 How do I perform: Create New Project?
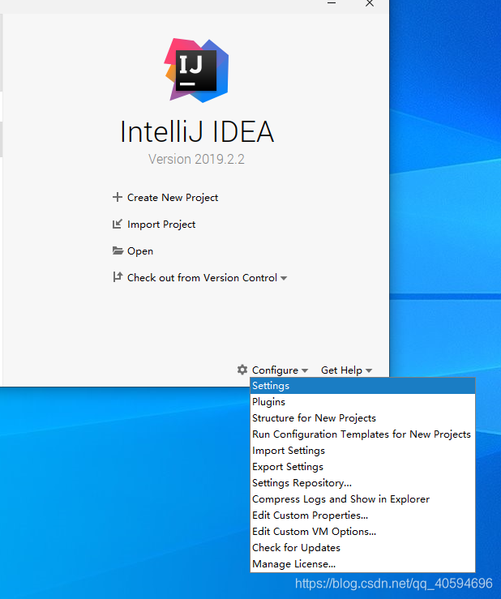click(173, 198)
